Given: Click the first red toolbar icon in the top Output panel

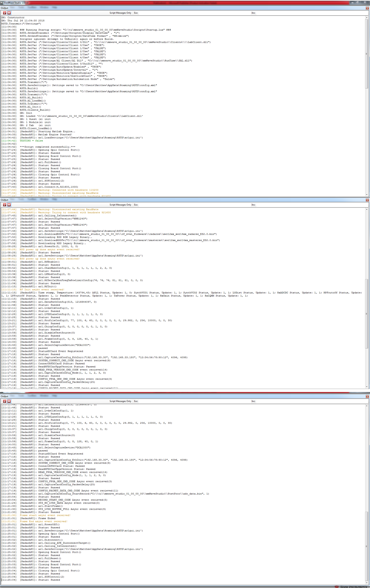Looking at the screenshot, I should tap(5, 13).
